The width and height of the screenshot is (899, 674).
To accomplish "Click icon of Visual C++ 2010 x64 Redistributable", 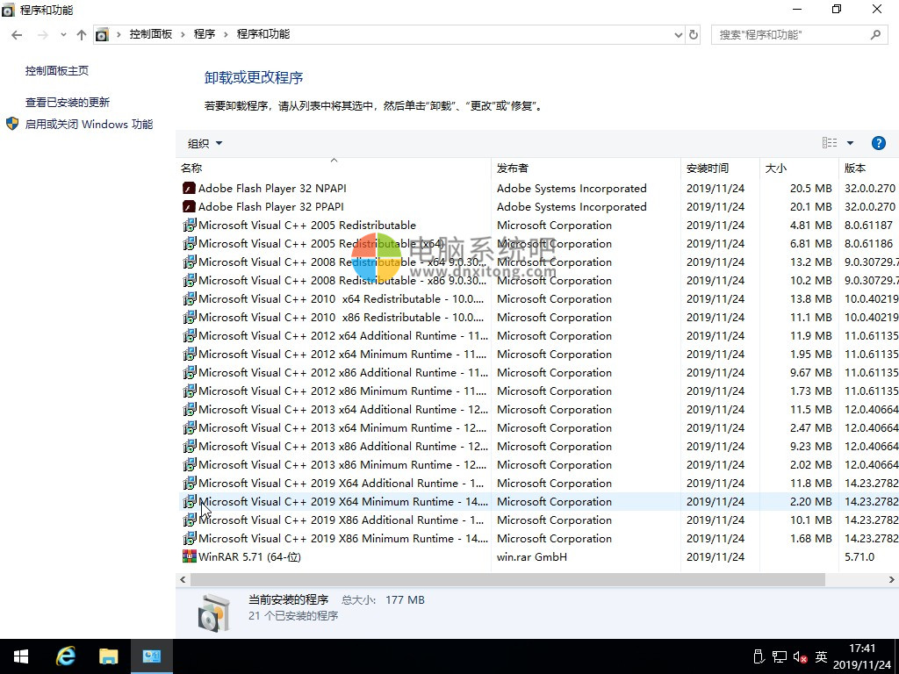I will click(x=190, y=298).
